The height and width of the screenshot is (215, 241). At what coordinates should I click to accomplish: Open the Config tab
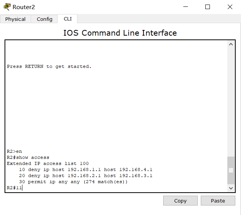[x=44, y=19]
